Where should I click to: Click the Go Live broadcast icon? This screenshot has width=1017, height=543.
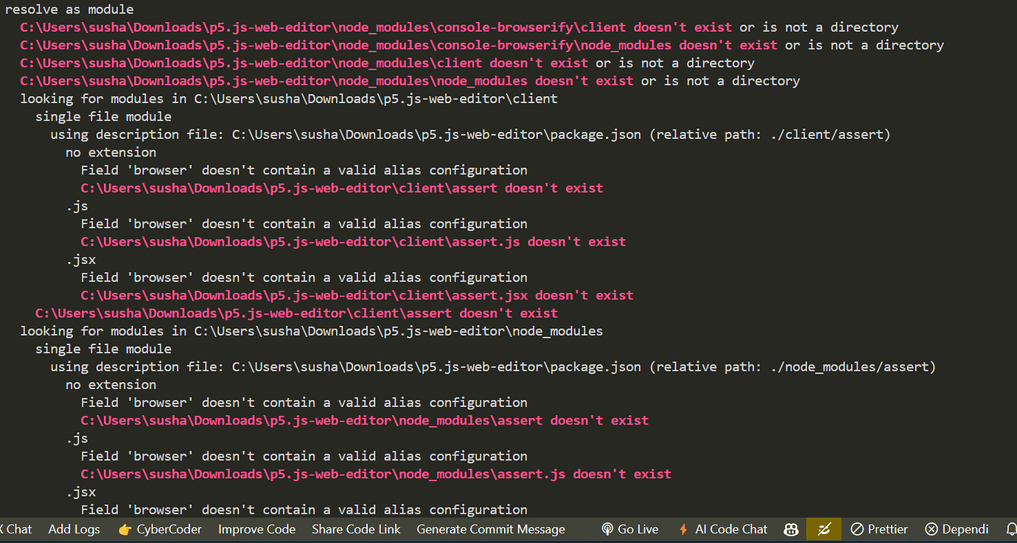point(607,529)
